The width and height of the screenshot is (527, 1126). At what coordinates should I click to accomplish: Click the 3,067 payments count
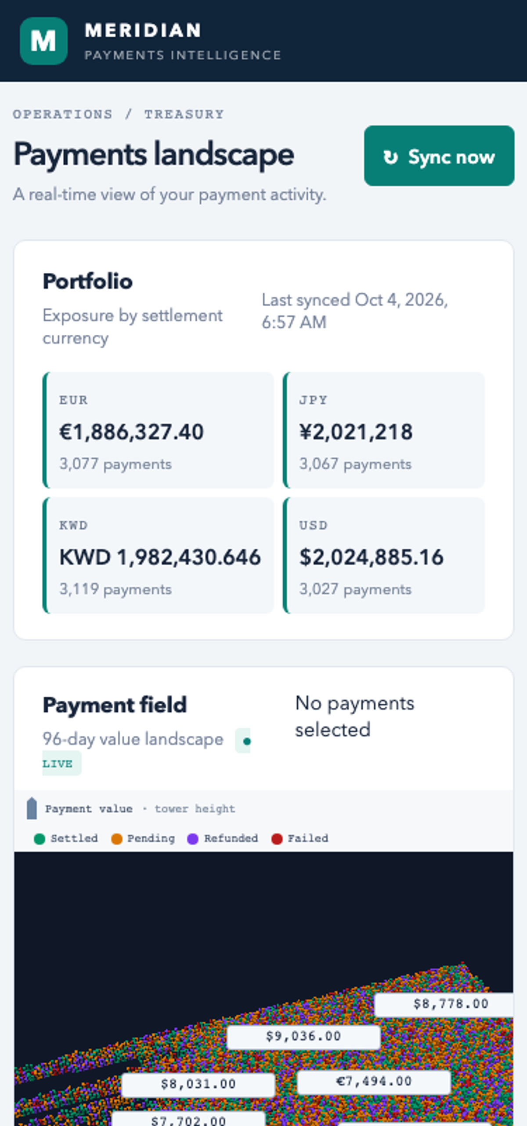point(355,464)
